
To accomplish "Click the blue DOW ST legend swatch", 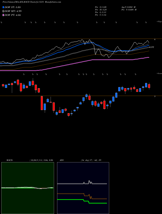I will point(3,7).
